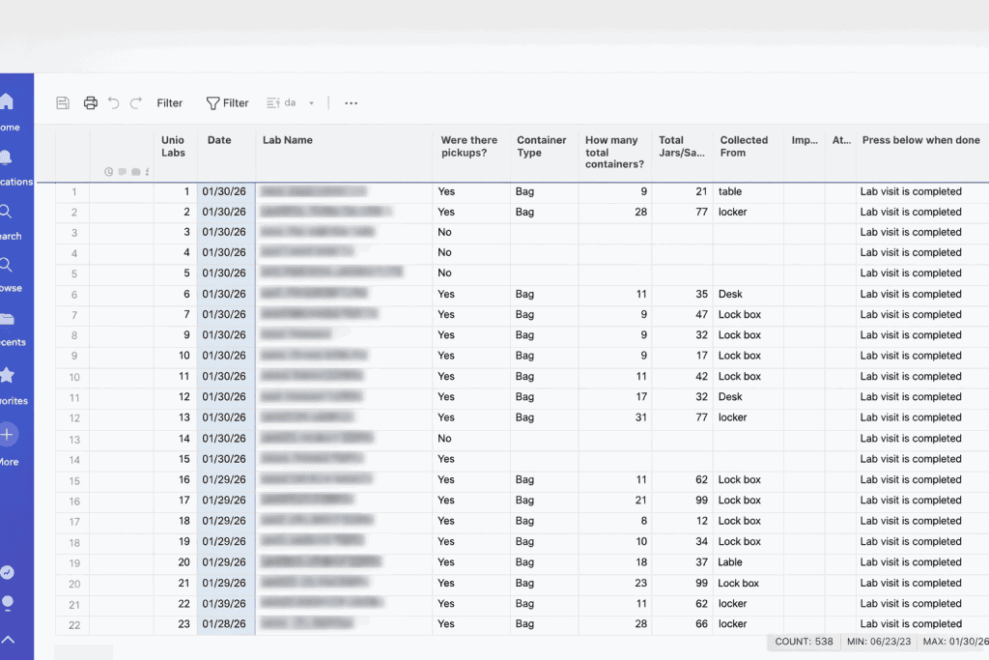Select the Container Type column header
Image resolution: width=989 pixels, height=660 pixels.
tap(545, 156)
